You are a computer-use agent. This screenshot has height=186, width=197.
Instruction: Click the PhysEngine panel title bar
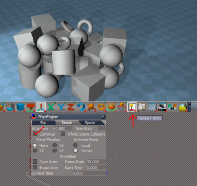[x=68, y=117]
